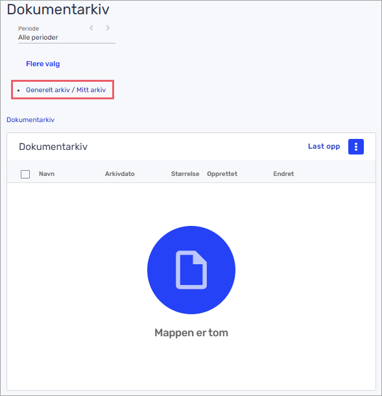Sort by the Opprettet column header
Image resolution: width=382 pixels, height=396 pixels.
click(x=222, y=174)
